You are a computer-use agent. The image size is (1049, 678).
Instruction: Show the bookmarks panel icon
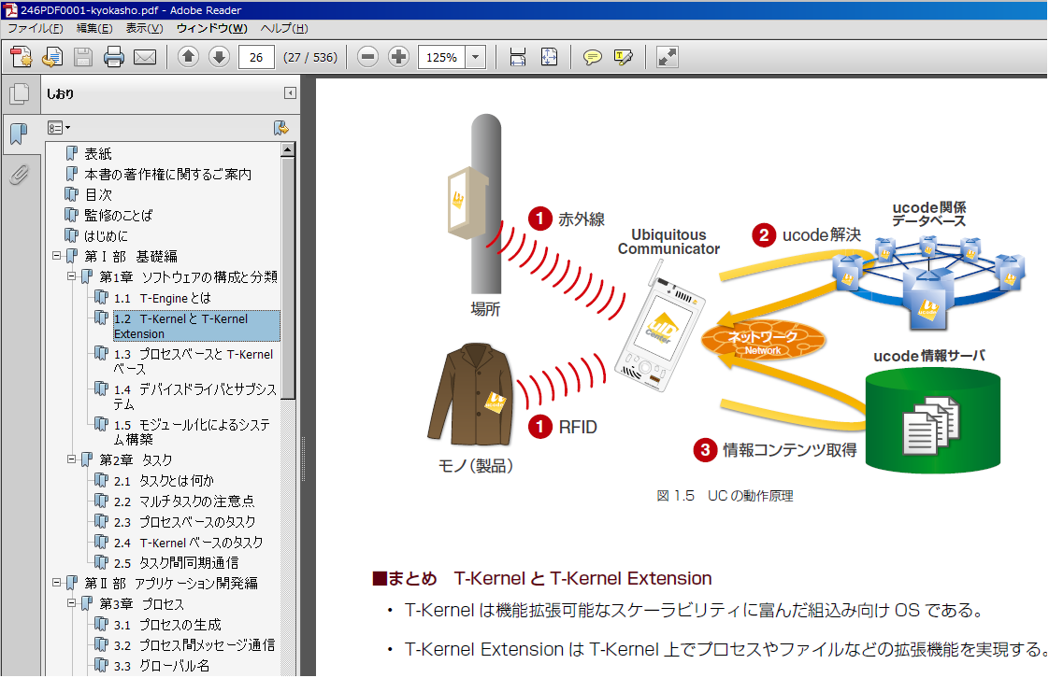pos(20,134)
